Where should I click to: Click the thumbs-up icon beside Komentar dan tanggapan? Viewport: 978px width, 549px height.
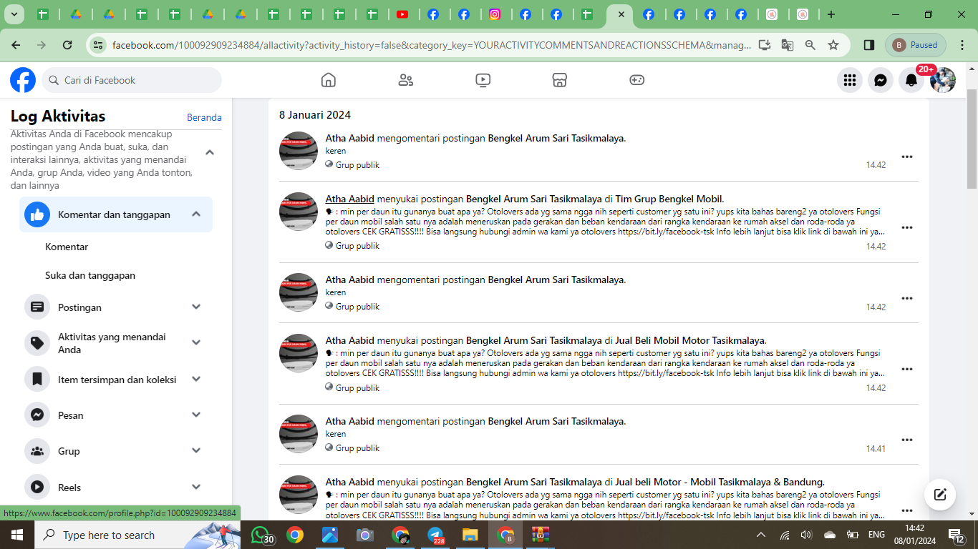tap(37, 214)
